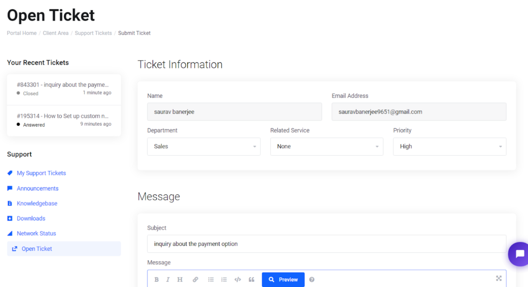Open the Priority dropdown showing High

[x=450, y=146]
